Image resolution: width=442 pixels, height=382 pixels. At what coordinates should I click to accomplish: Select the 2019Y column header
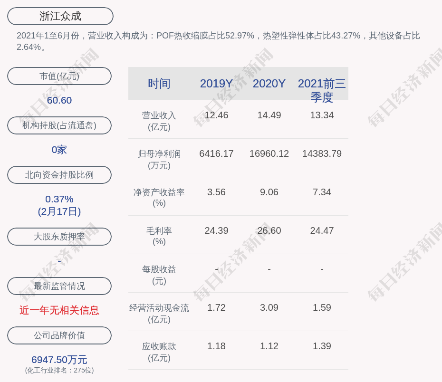click(216, 84)
